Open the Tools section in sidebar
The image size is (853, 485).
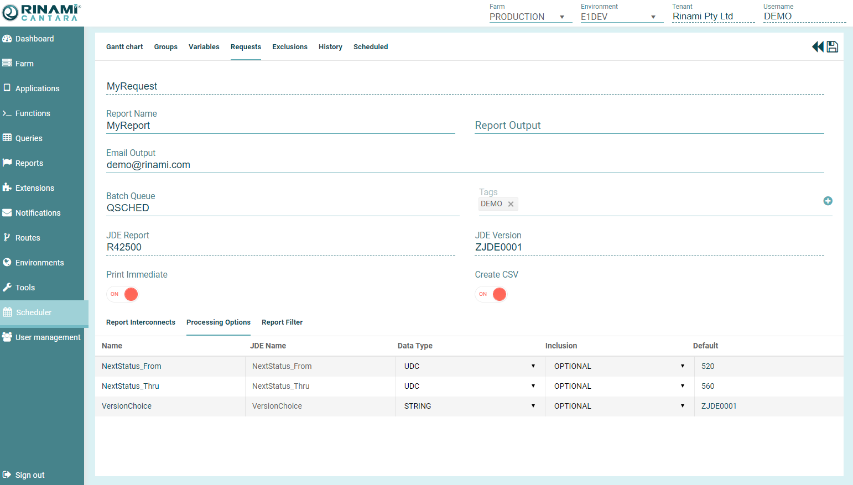[25, 288]
